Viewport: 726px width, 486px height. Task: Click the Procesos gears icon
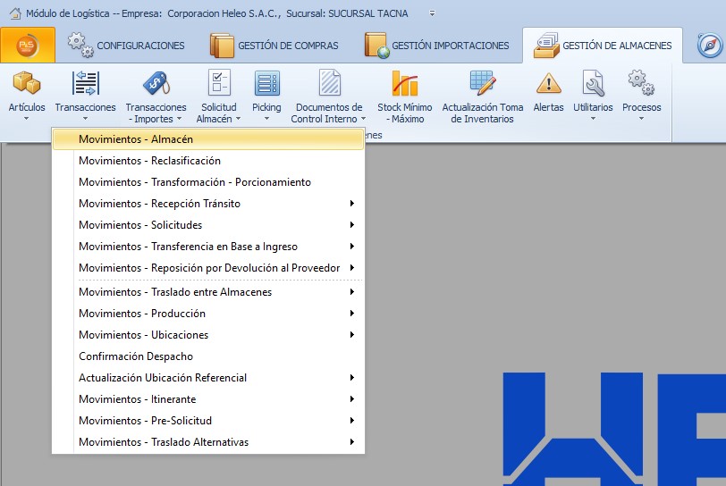(641, 84)
